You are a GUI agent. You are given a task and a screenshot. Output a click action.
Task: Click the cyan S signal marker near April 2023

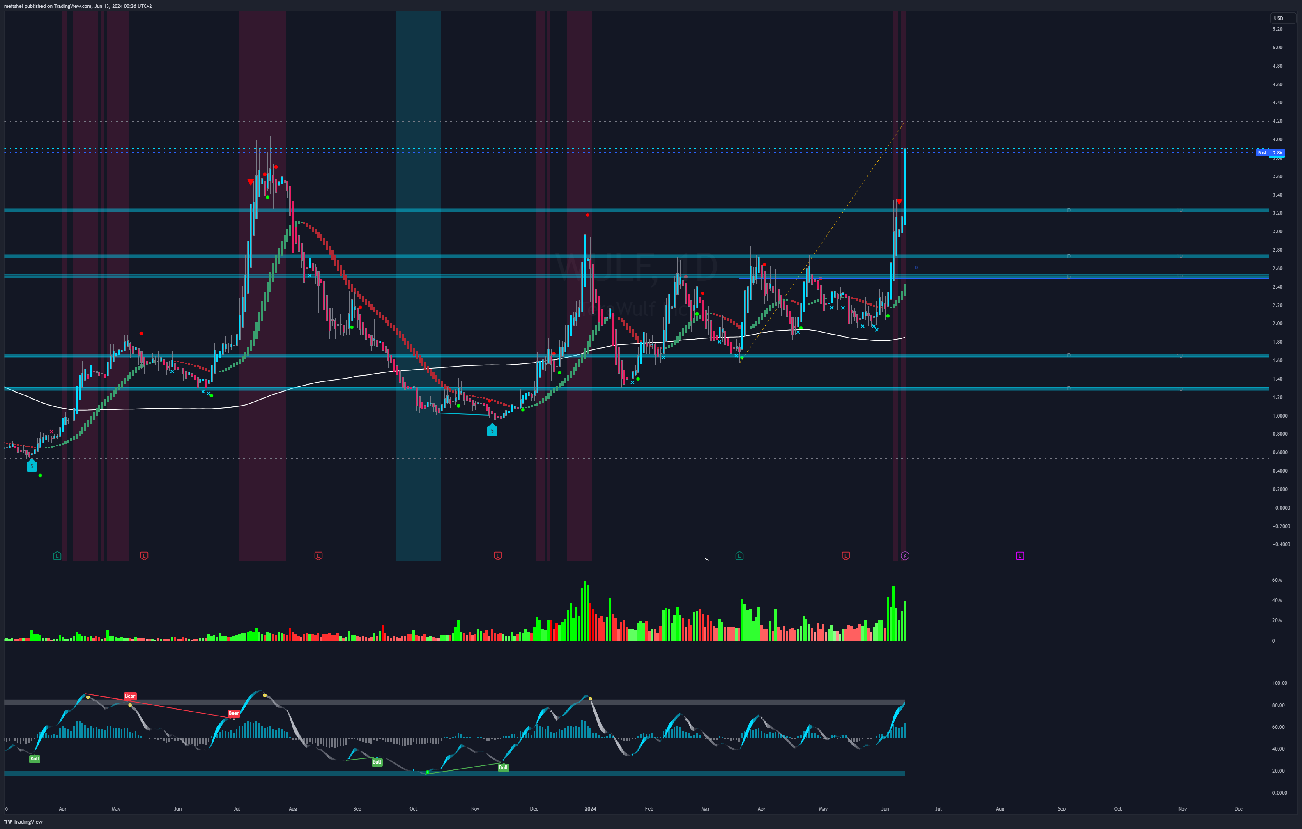32,465
